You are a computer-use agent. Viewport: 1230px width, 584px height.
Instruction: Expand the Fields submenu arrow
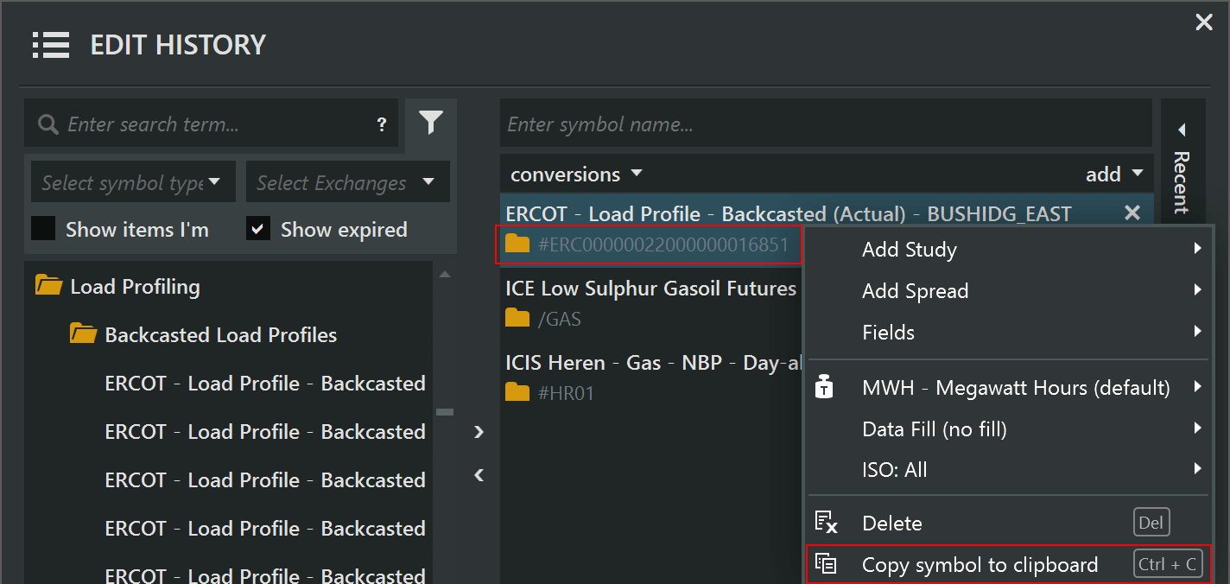(x=1198, y=332)
